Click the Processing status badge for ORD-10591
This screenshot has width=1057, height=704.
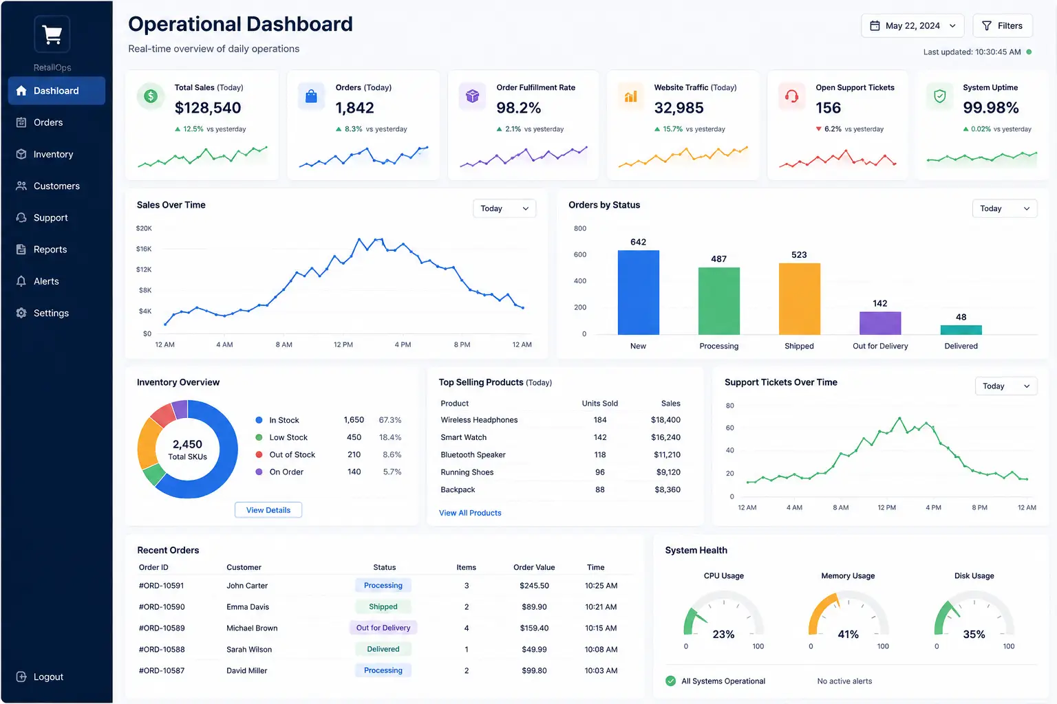pos(383,586)
